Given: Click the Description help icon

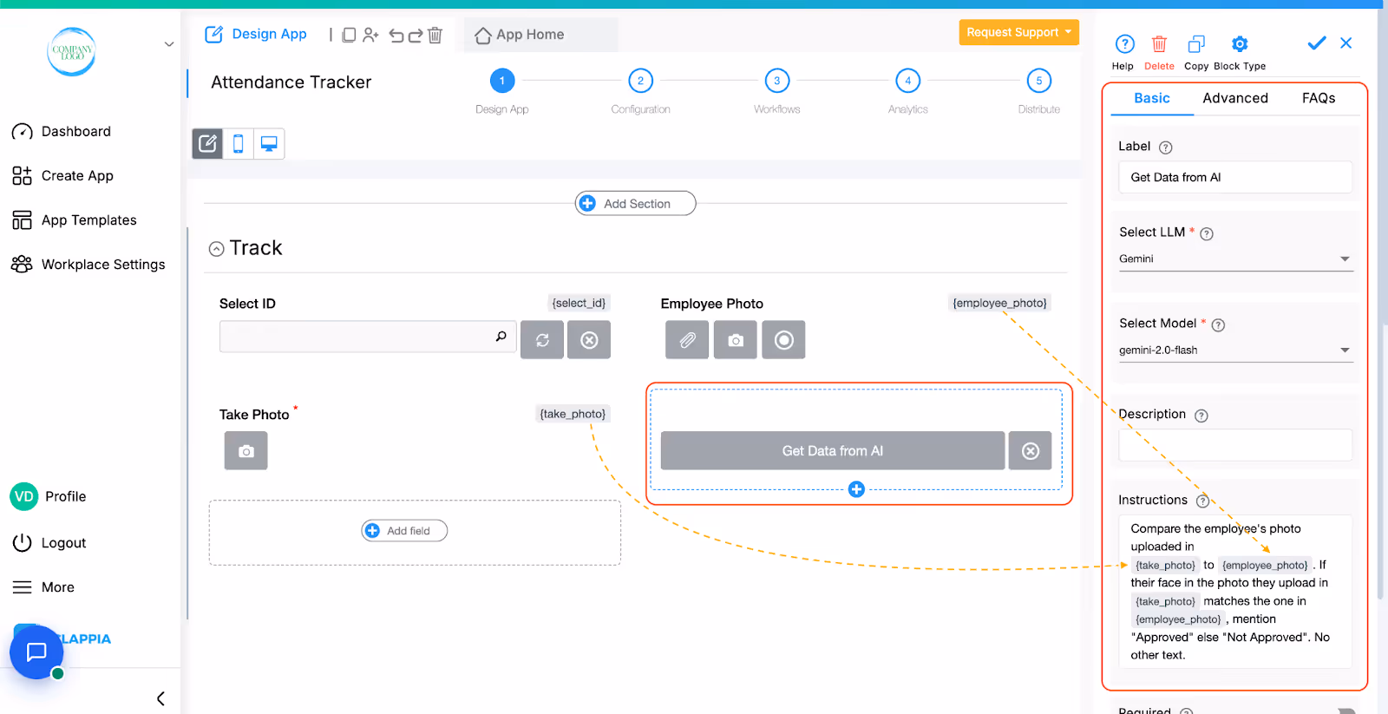Looking at the screenshot, I should coord(1201,416).
